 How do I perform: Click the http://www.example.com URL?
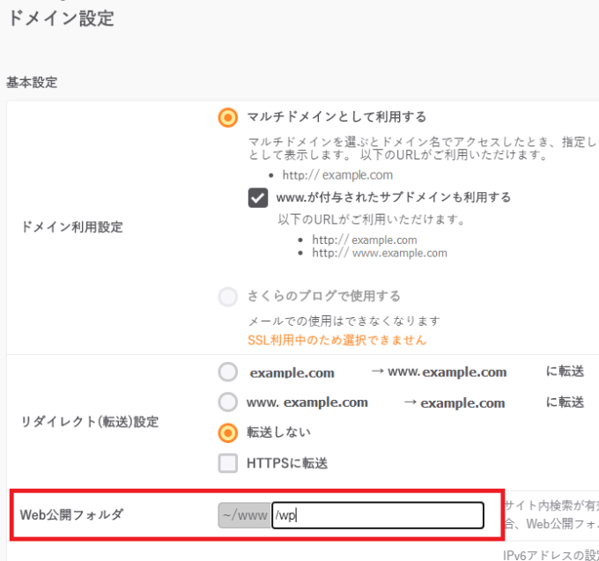[x=380, y=254]
